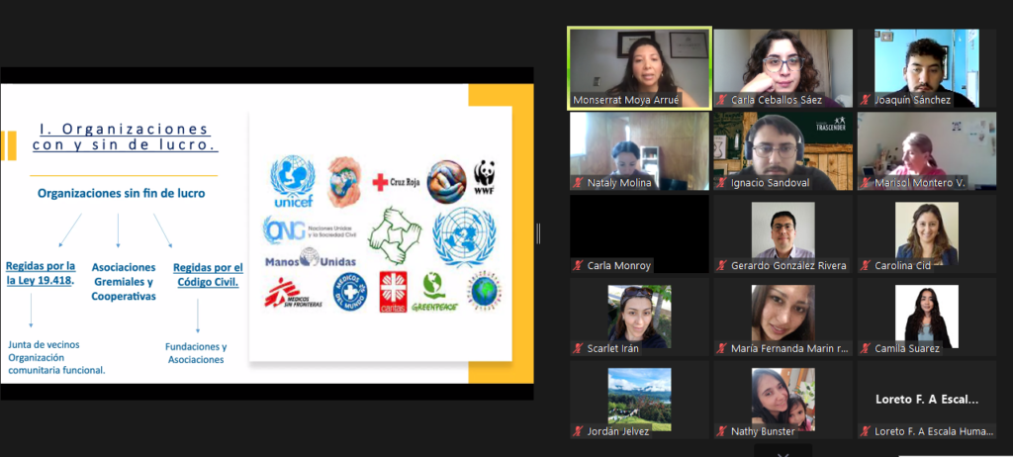Click the unicef logo on the slide

click(x=293, y=182)
